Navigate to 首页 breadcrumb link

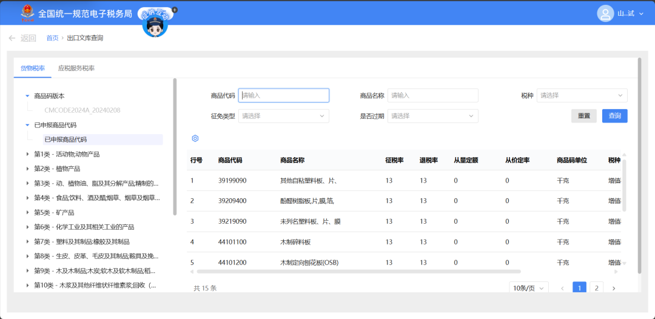point(52,38)
